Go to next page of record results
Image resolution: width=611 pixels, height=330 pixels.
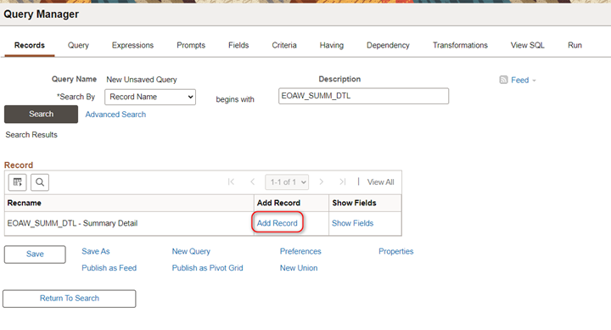tap(321, 182)
